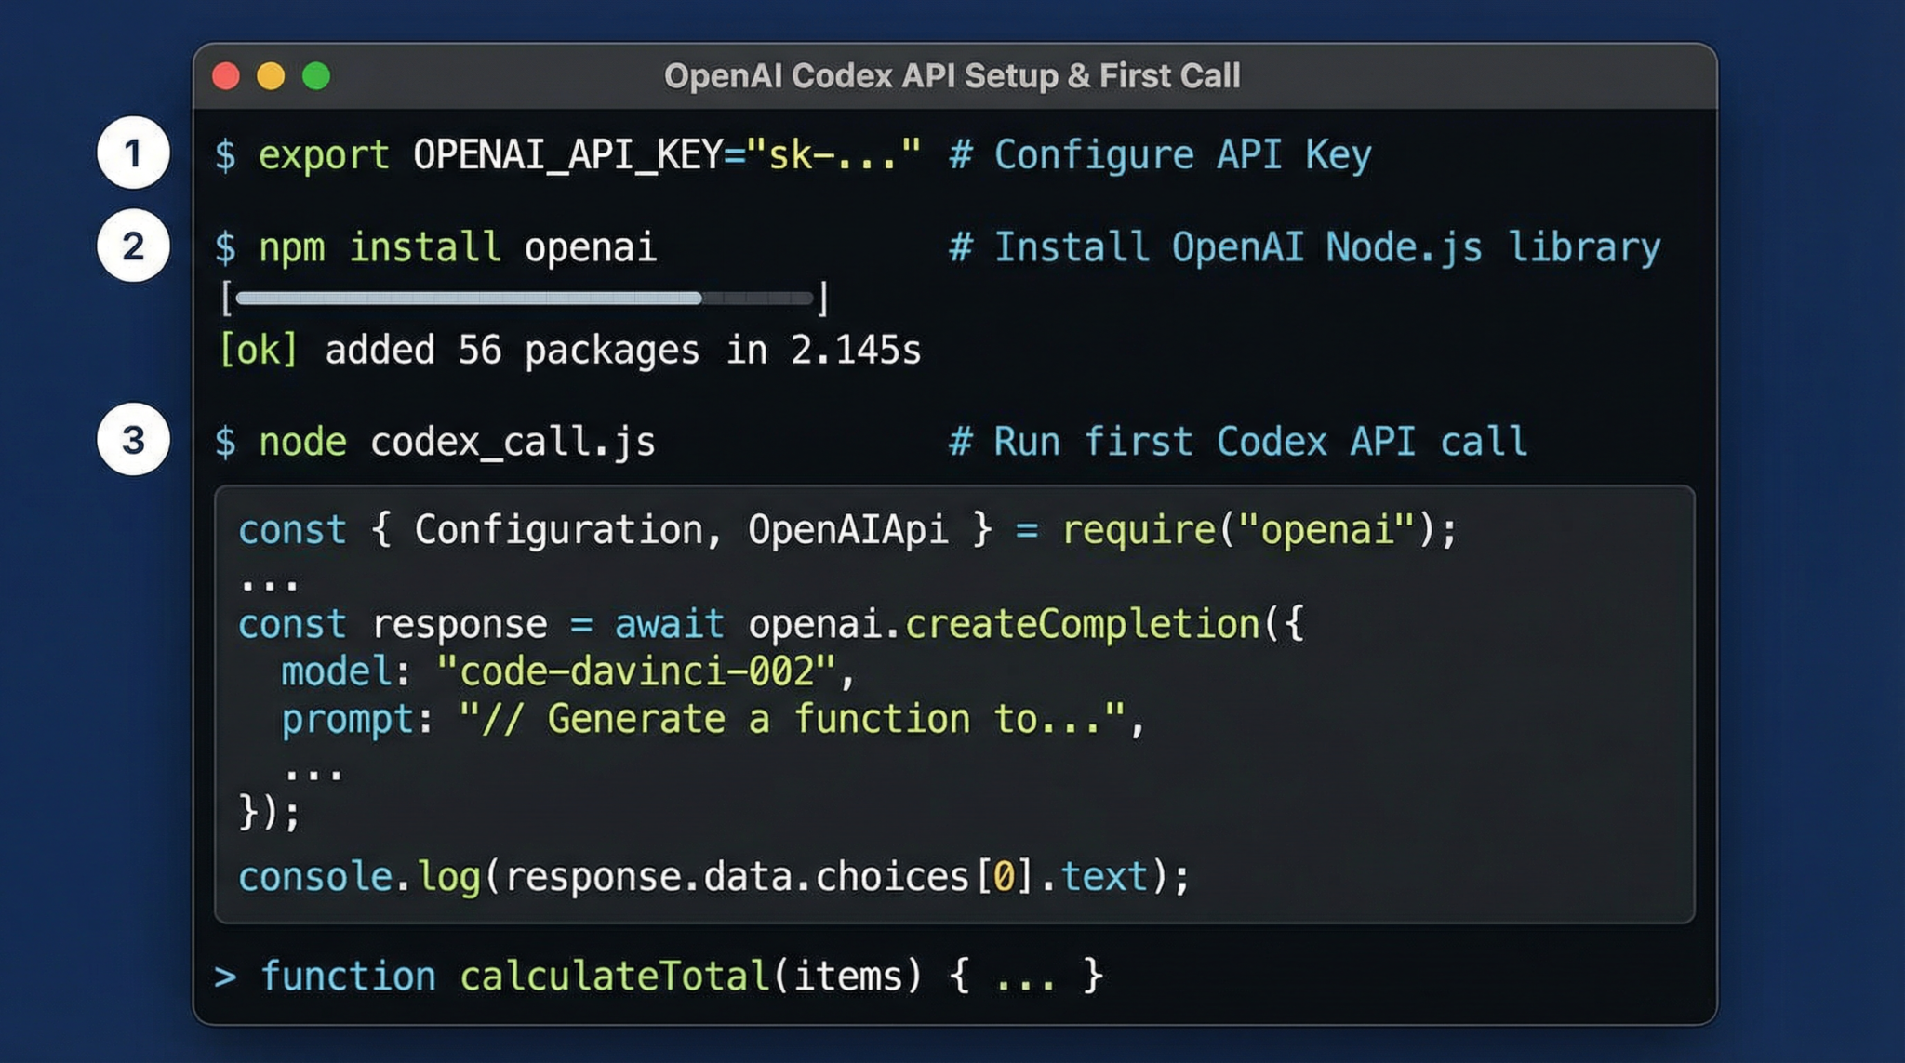Image resolution: width=1905 pixels, height=1063 pixels.
Task: Click the output prompt chevron before calculateTotal
Action: tap(223, 976)
